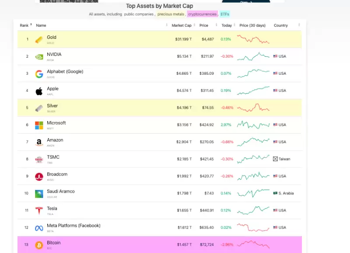Click the Taiwan flag placeholder icon
This screenshot has height=253, width=350.
tap(275, 159)
